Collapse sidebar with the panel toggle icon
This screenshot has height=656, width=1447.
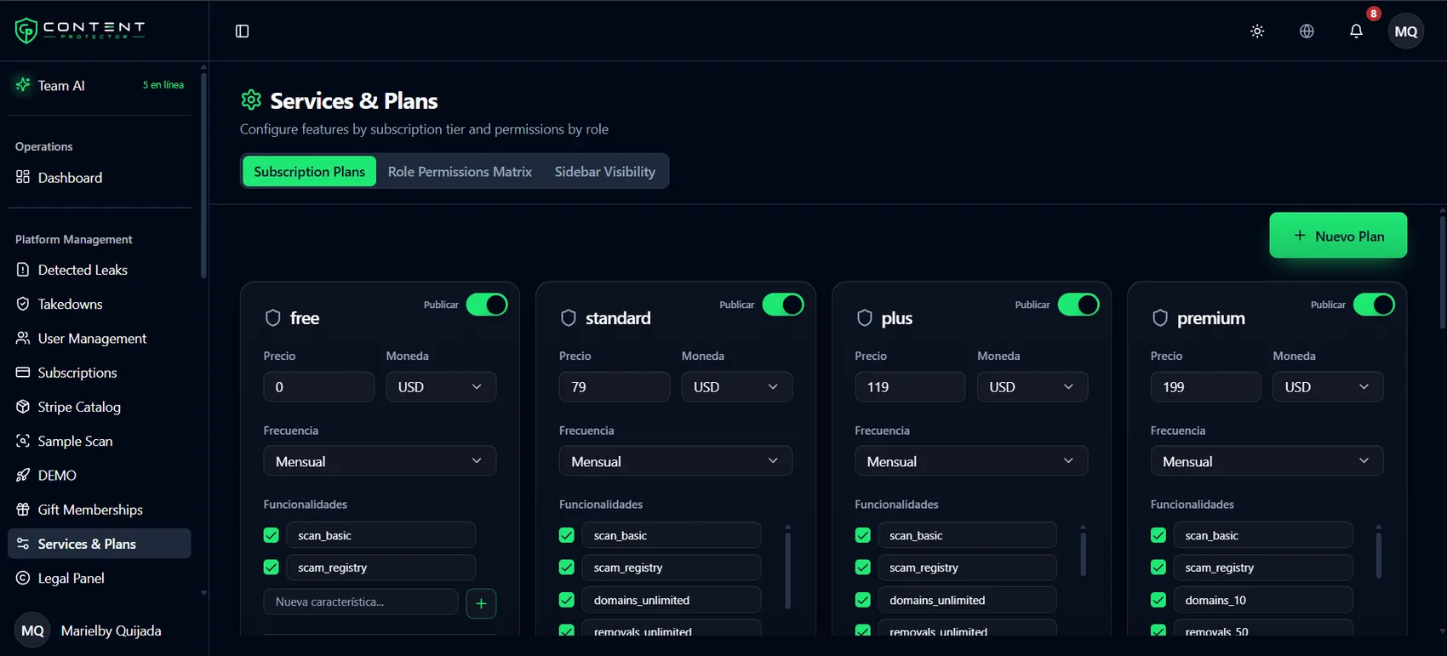pyautogui.click(x=242, y=31)
